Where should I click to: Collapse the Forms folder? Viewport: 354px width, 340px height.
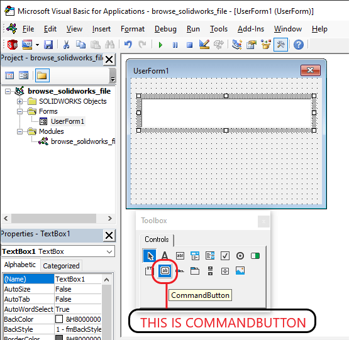[x=19, y=111]
